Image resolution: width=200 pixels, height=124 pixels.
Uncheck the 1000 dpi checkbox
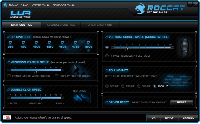click(x=37, y=43)
